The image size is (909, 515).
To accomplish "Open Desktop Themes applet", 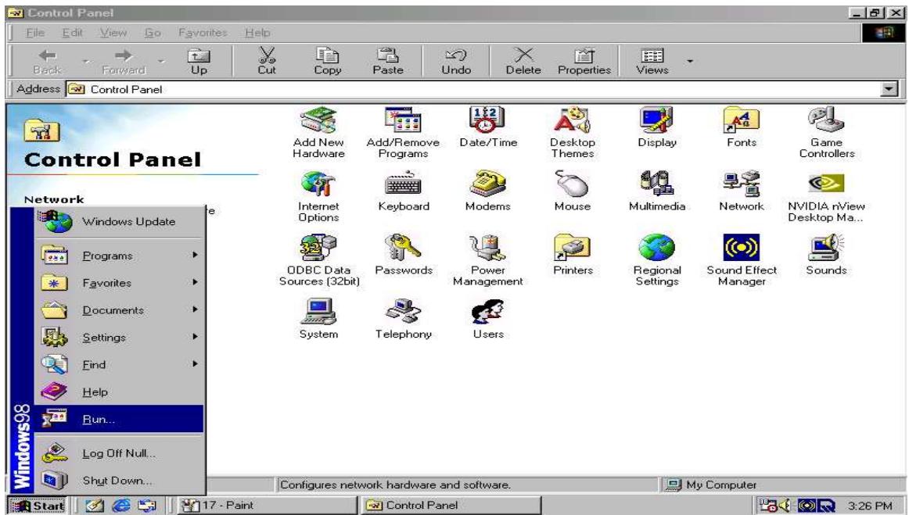I will (572, 133).
